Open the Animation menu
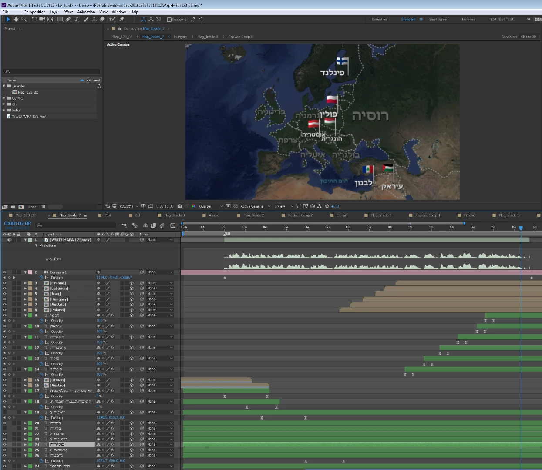The image size is (542, 470). tap(86, 12)
